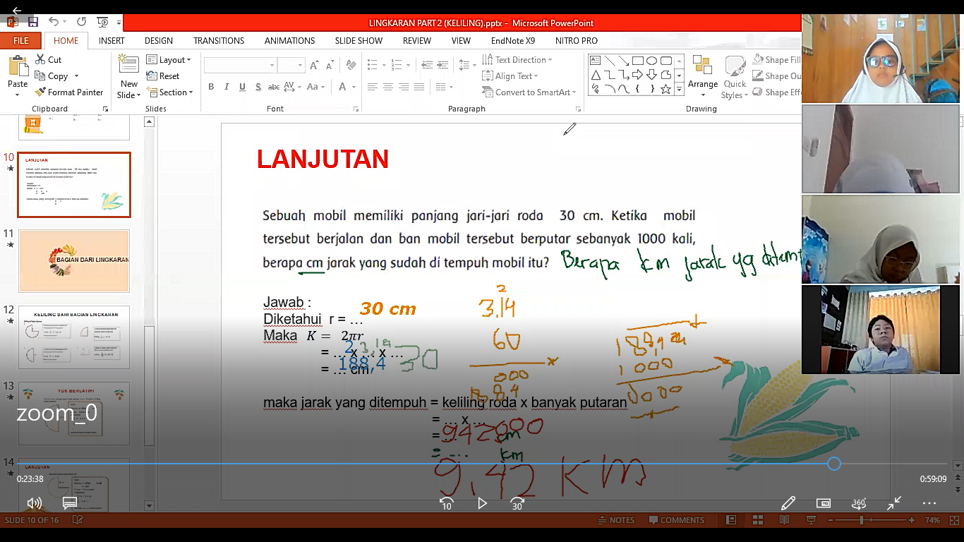Skip forward 30 seconds in video
The width and height of the screenshot is (964, 542).
click(x=517, y=503)
